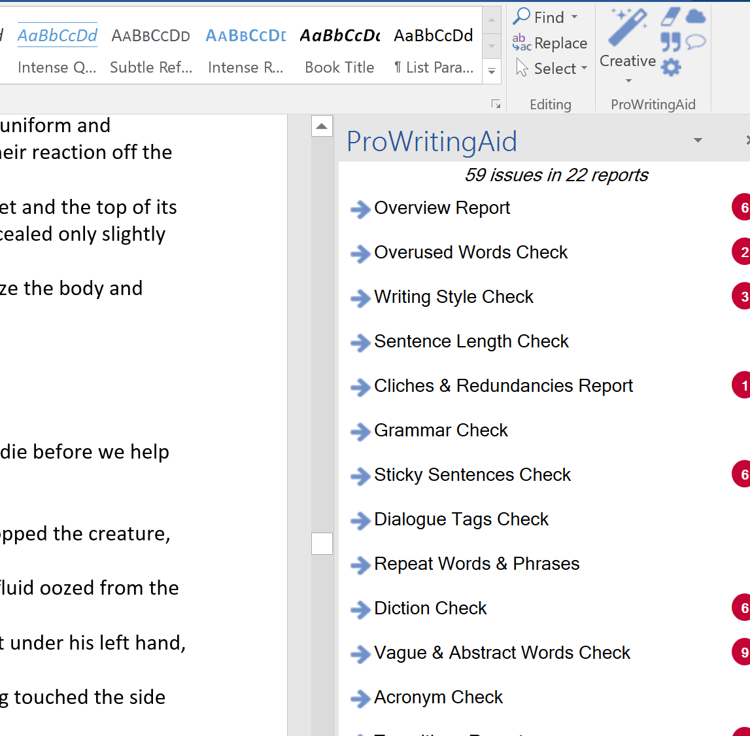Click document text 'fluid oozed from the'
Image resolution: width=750 pixels, height=736 pixels.
[x=90, y=588]
